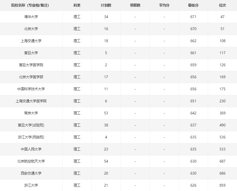237x191 pixels.
Task: Click rank value 51
Action: [223, 29]
